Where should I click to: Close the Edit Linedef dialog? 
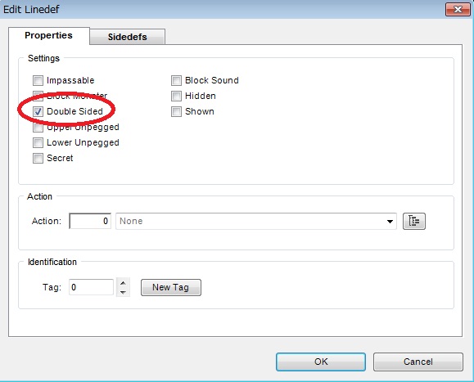click(458, 9)
